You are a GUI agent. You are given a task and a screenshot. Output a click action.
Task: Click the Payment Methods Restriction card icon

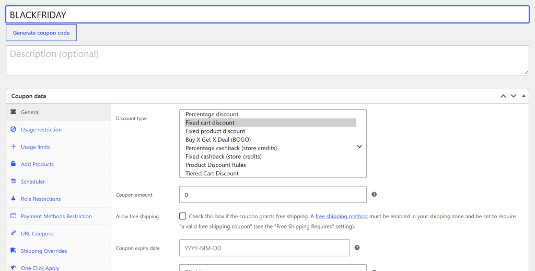tap(13, 216)
